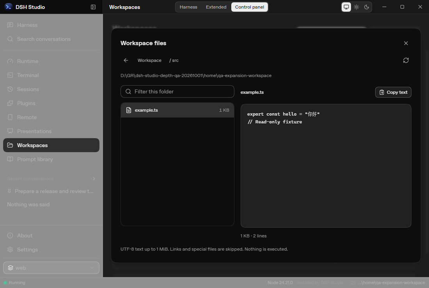Click the '1 KB · 2 lines' label
The width and height of the screenshot is (429, 288).
[253, 236]
